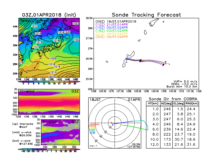Click the 'HT(km)' column header
This screenshot has width=212, height=163.
pyautogui.click(x=153, y=104)
